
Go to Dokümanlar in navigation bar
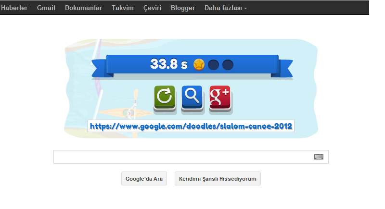click(x=83, y=8)
